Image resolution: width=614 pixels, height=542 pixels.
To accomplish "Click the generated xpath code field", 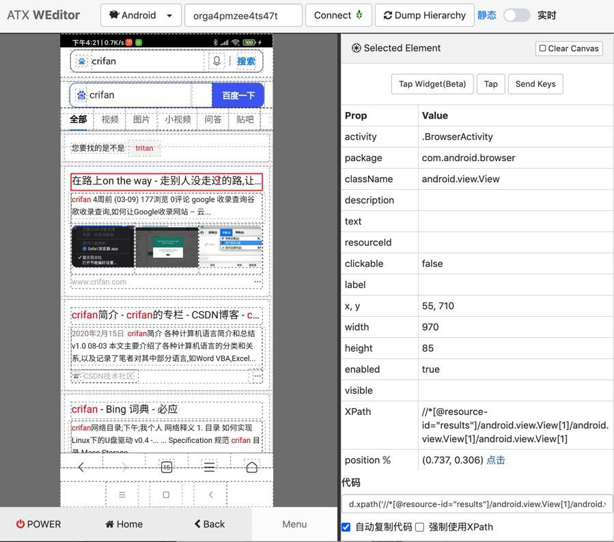I will click(477, 504).
